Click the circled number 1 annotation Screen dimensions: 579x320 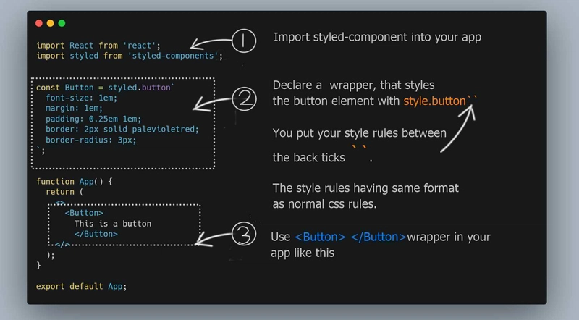(x=244, y=41)
